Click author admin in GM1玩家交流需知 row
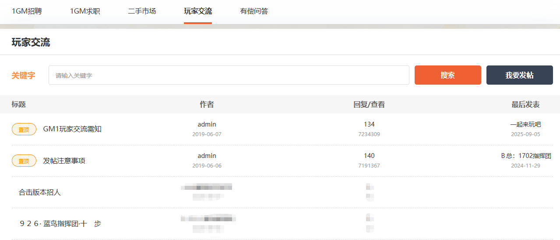This screenshot has height=240, width=560. point(207,124)
